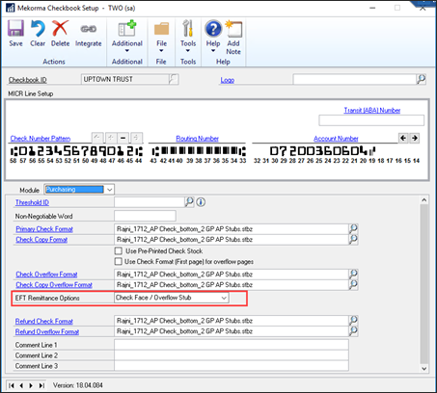Click the Logo path input field
Screen dimensions: 437x393
[x=355, y=79]
